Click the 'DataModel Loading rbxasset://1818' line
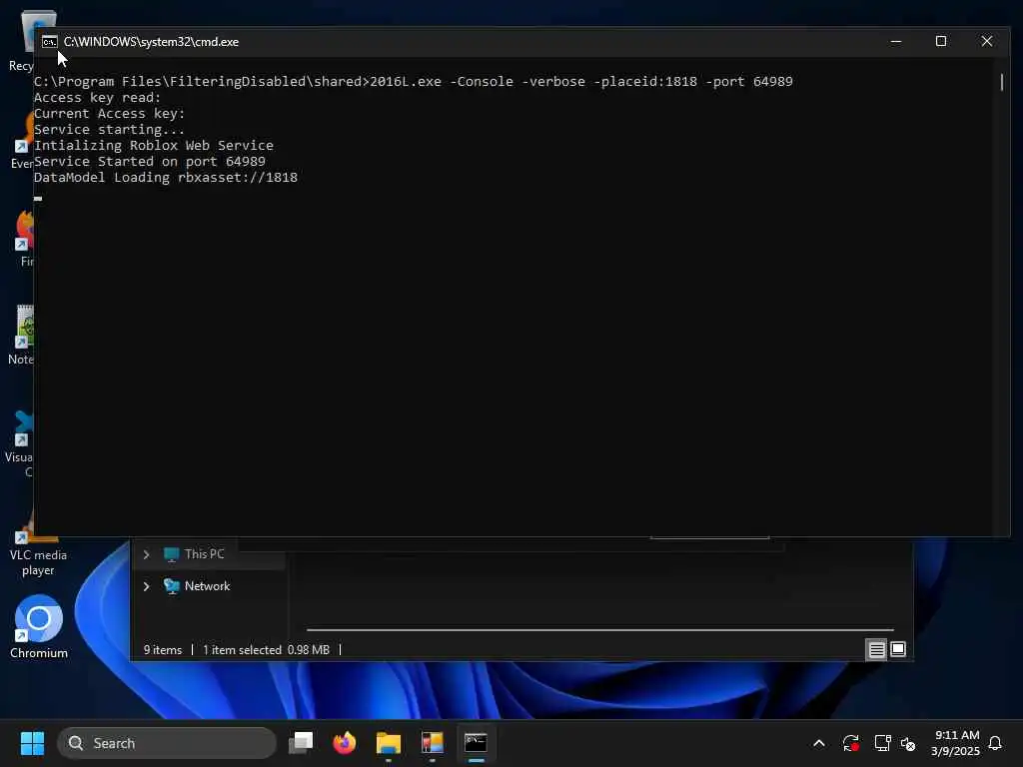 click(166, 178)
